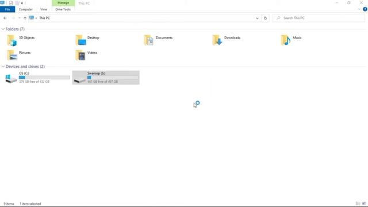The height and width of the screenshot is (207, 368).
Task: Go up one level with Up arrow
Action: [25, 18]
